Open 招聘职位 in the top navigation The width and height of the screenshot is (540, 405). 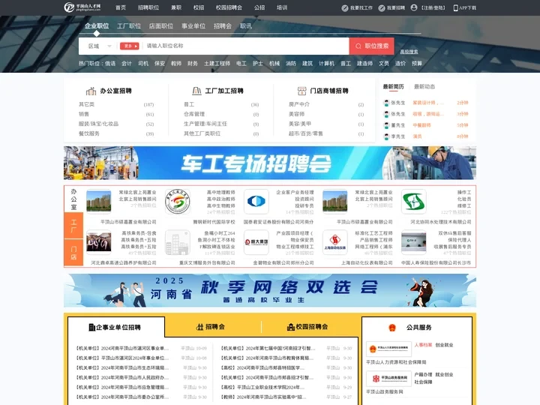(x=148, y=7)
